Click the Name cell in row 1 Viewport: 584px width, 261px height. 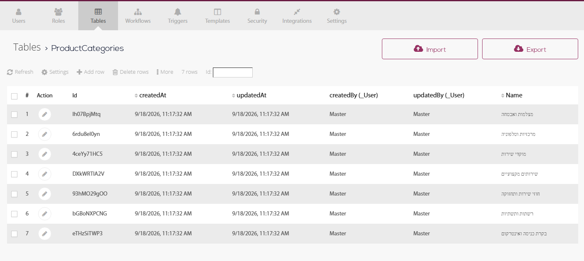pyautogui.click(x=517, y=114)
